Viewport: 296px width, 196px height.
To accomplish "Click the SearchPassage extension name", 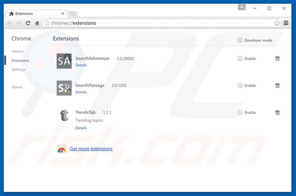I will 90,85.
